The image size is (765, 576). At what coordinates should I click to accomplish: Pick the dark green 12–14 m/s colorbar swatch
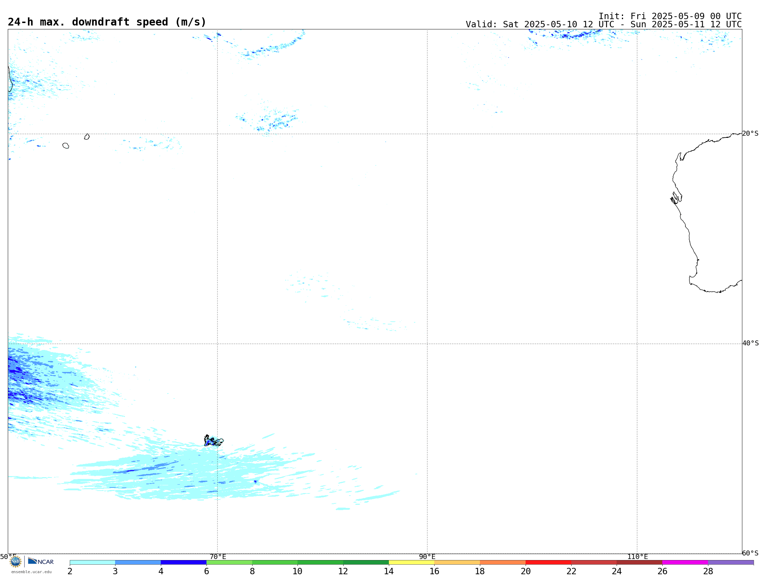[x=366, y=563]
